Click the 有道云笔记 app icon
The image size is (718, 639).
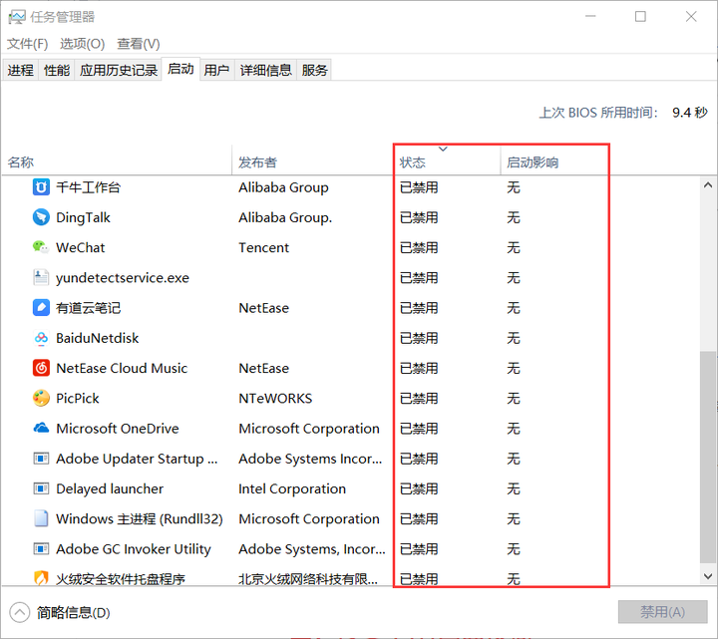click(41, 308)
